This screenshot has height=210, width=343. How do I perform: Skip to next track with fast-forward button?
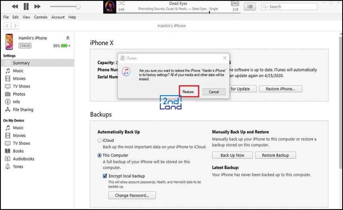coord(38,6)
